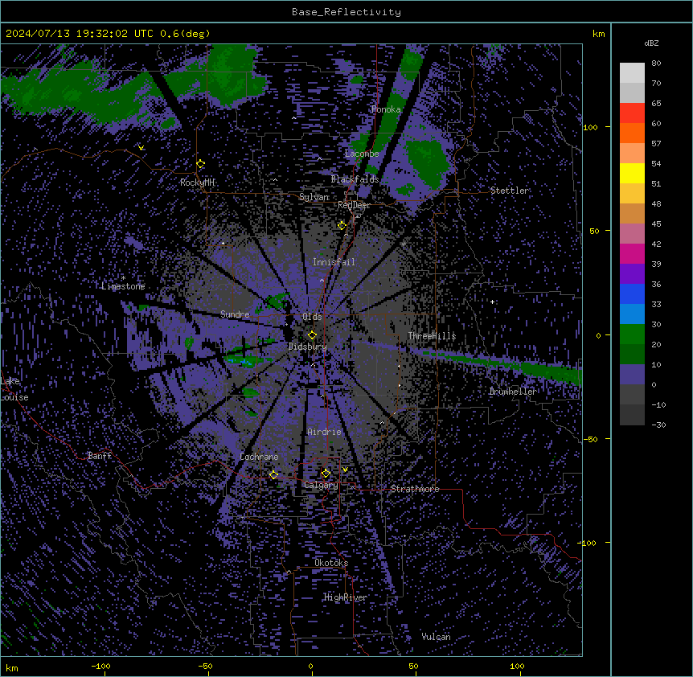Click the Stettler label
The height and width of the screenshot is (677, 693).
click(510, 191)
